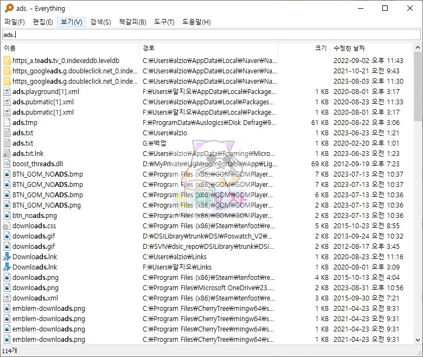Click image icon of 6 KB BTN_GOM_NOADS.bmp

(7, 195)
